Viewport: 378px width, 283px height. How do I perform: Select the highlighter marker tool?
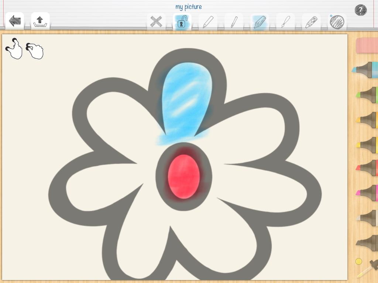click(x=260, y=22)
